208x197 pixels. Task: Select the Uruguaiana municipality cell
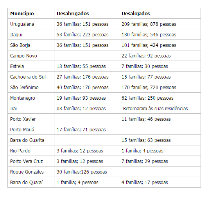pos(31,24)
